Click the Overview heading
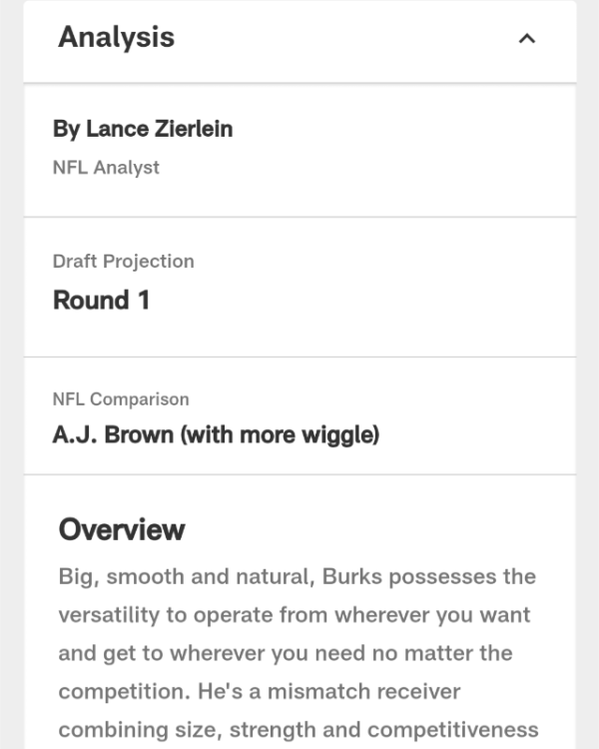The width and height of the screenshot is (599, 749). point(121,529)
